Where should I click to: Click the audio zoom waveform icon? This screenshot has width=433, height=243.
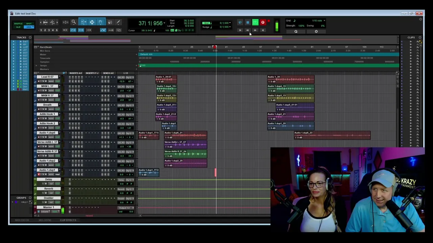pos(45,22)
